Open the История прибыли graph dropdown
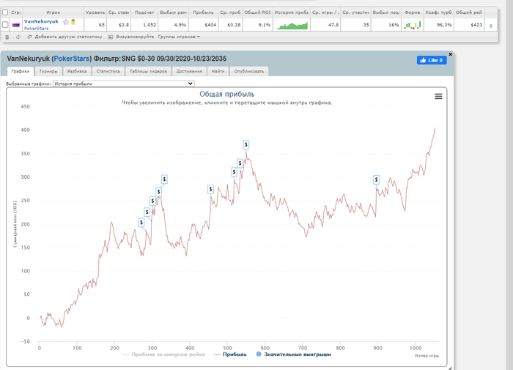This screenshot has width=513, height=370. (x=124, y=84)
